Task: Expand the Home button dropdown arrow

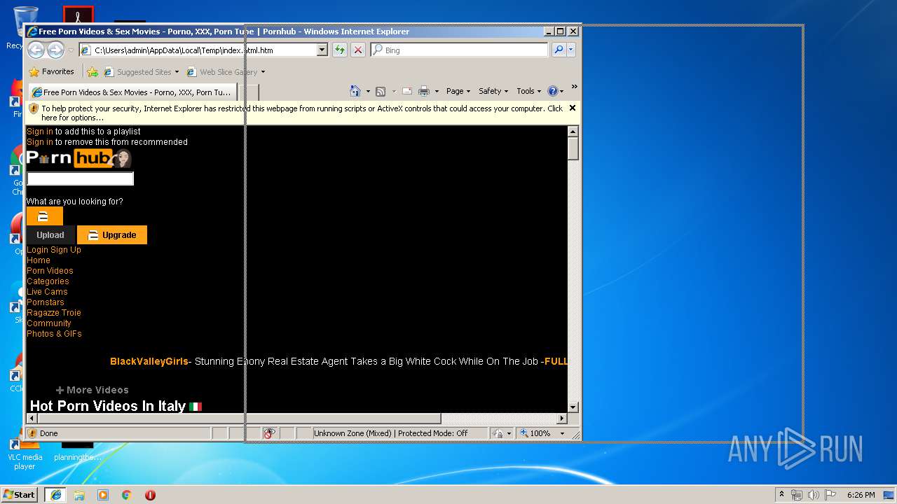Action: click(368, 91)
